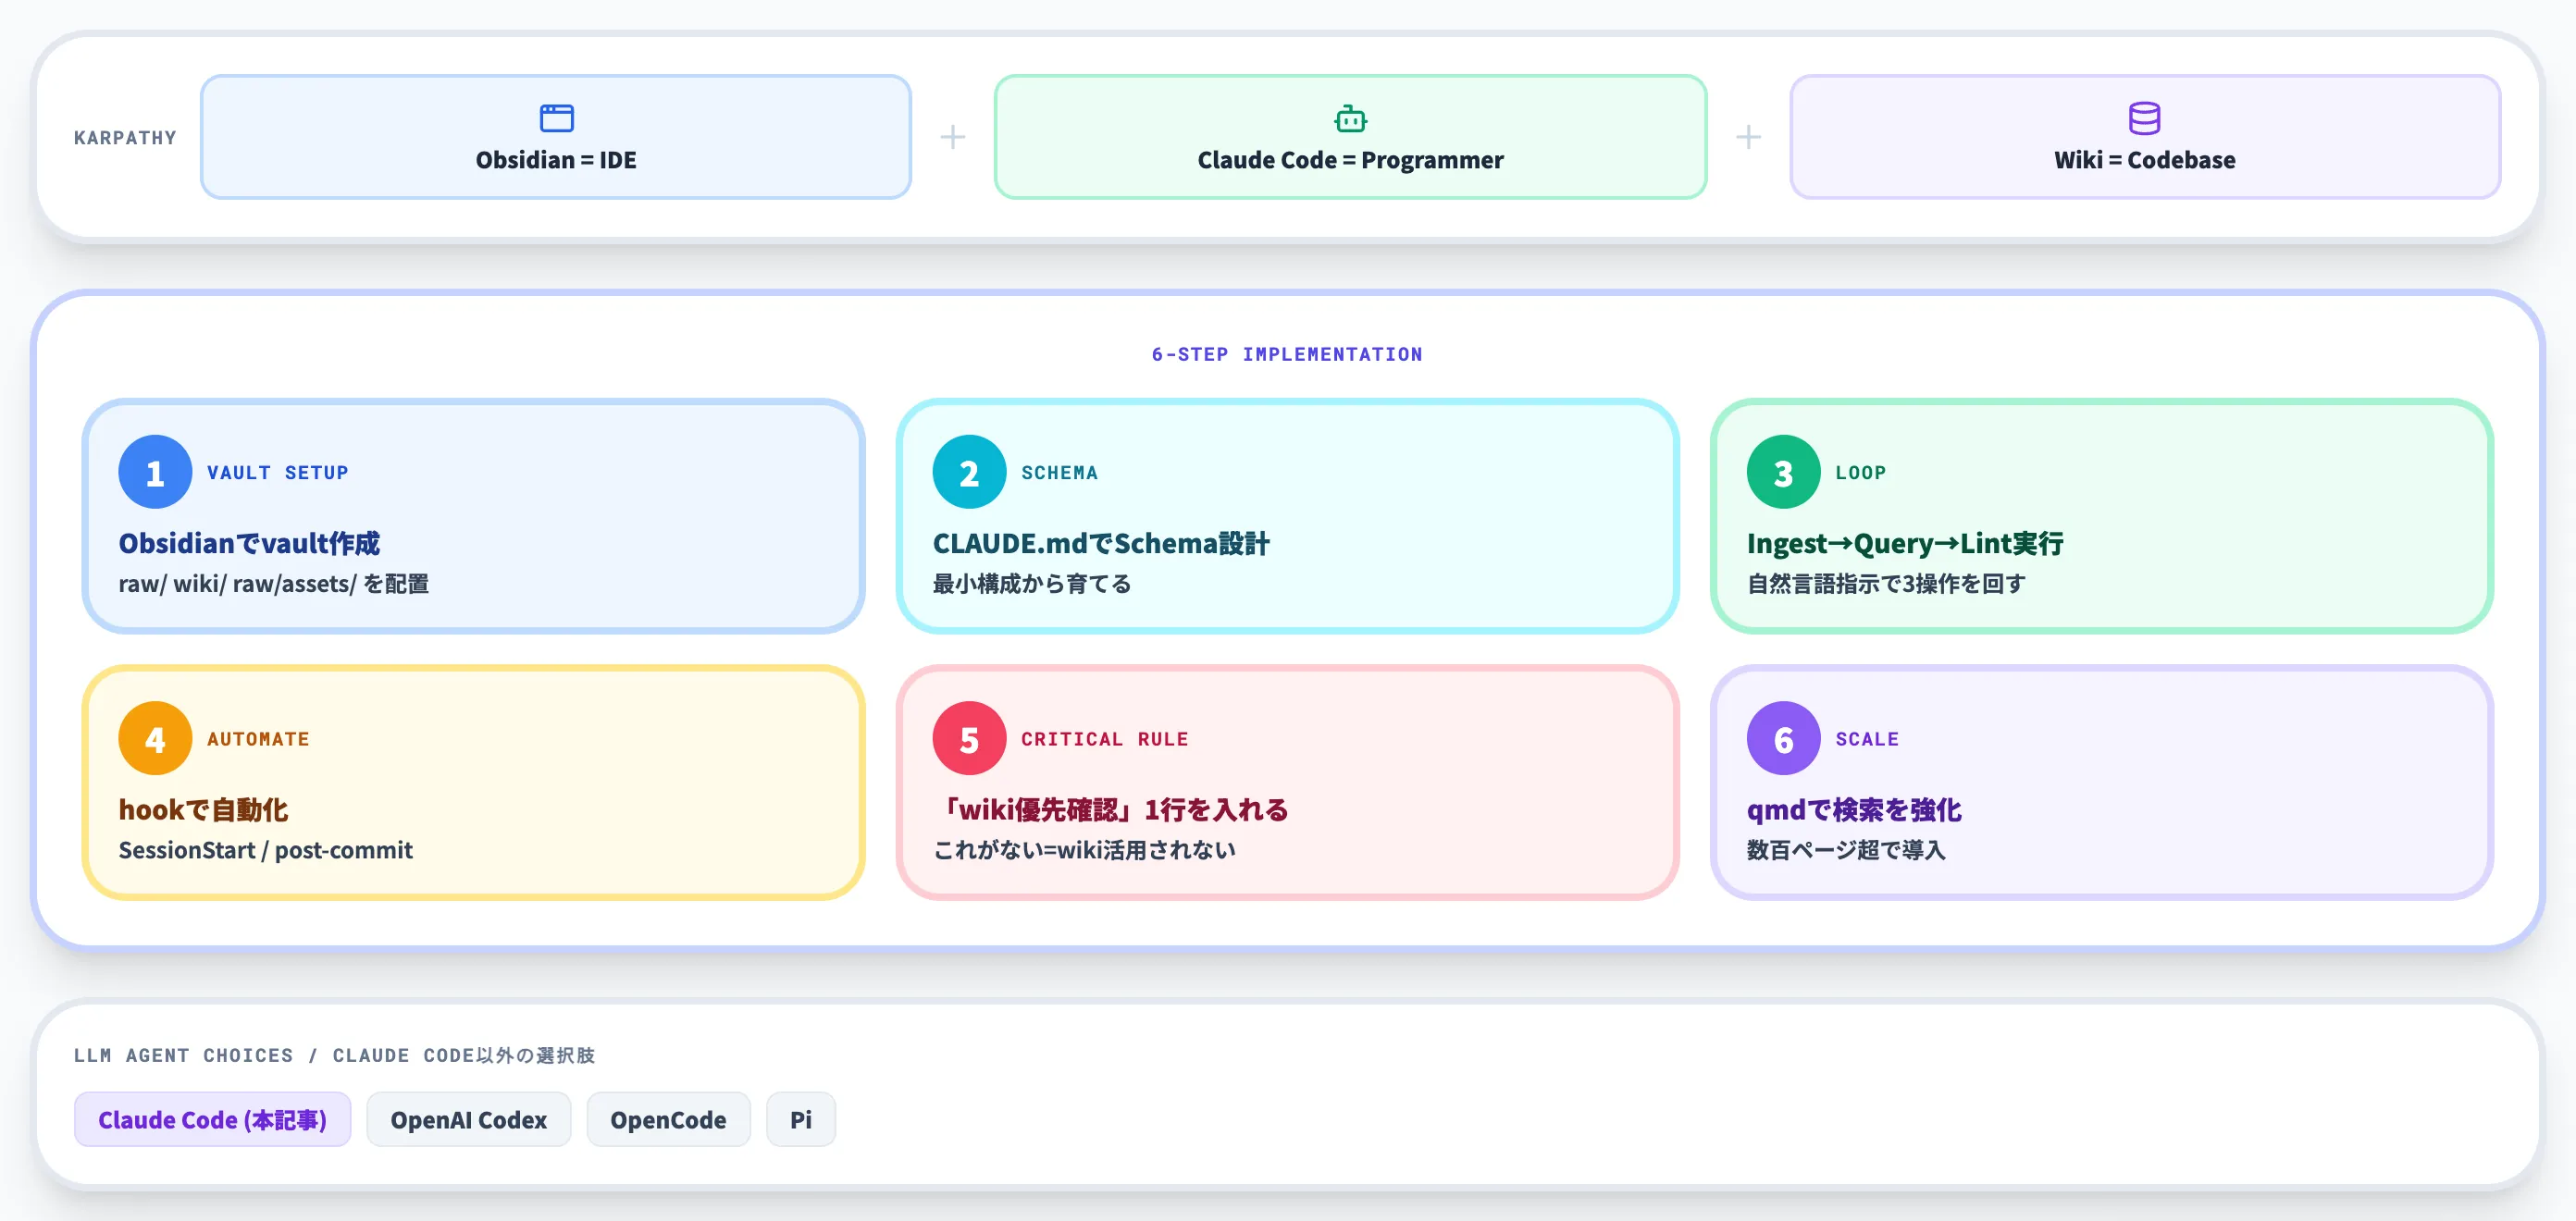Click the database icon above Wiki = Codebase
Image resolution: width=2576 pixels, height=1221 pixels.
pyautogui.click(x=2144, y=118)
